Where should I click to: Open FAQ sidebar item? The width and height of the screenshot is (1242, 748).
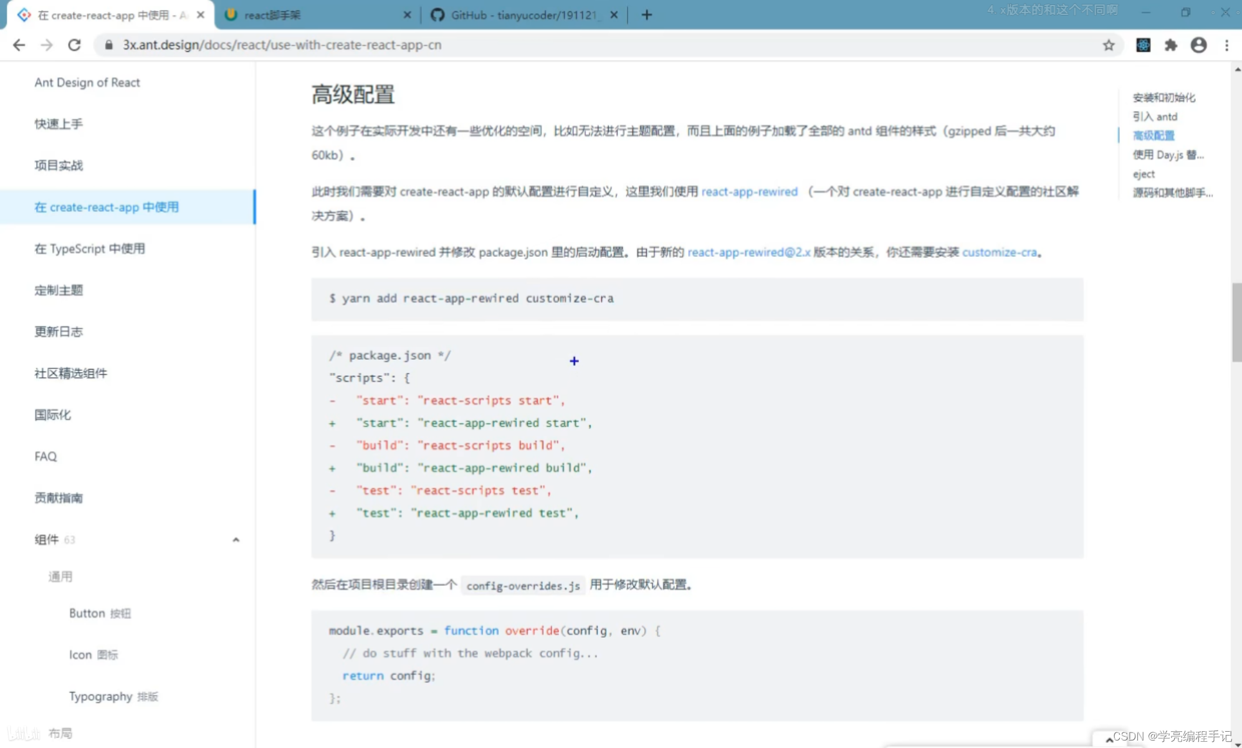45,456
